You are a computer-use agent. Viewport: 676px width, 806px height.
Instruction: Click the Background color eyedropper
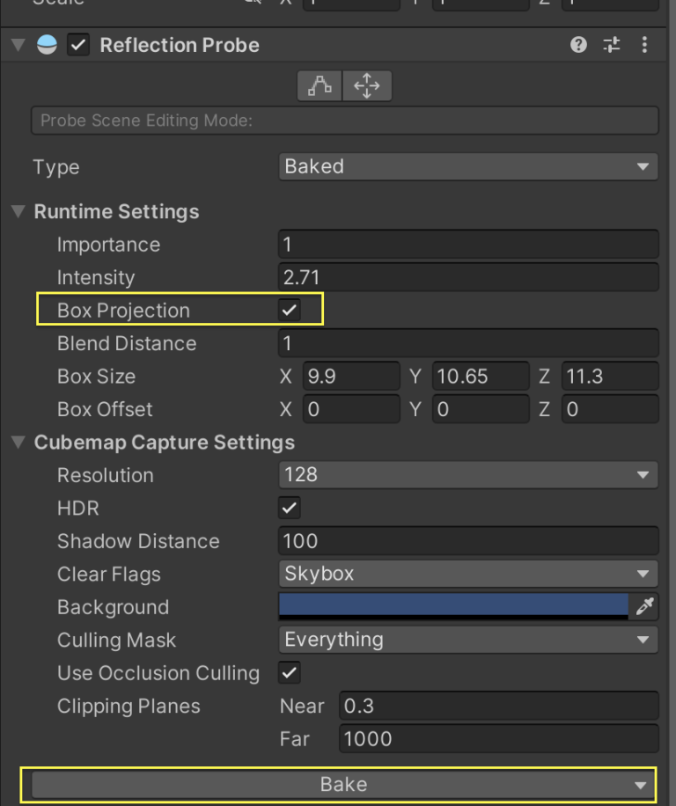tap(643, 606)
